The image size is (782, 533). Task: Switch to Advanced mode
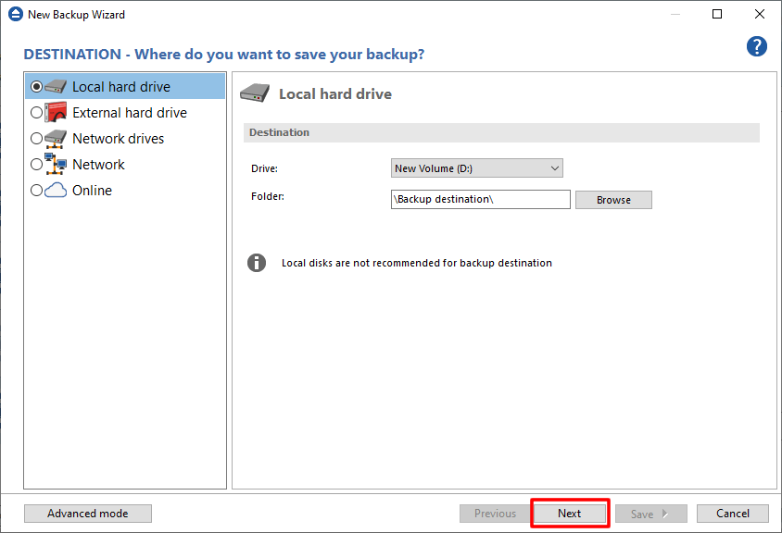click(88, 514)
